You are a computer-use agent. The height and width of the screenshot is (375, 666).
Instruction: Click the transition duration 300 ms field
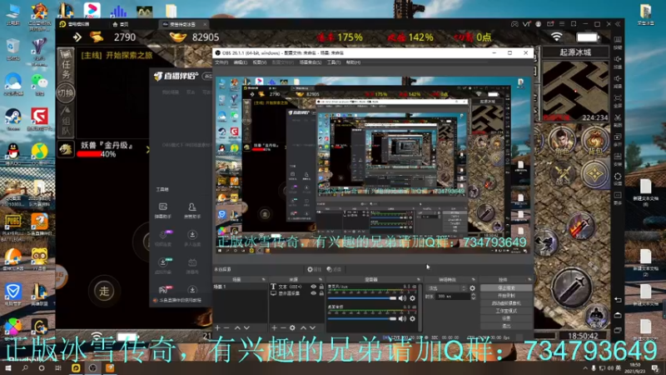tap(453, 296)
